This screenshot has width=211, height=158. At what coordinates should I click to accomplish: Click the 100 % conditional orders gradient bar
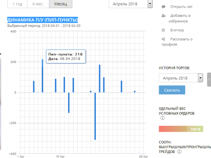pyautogui.click(x=181, y=129)
